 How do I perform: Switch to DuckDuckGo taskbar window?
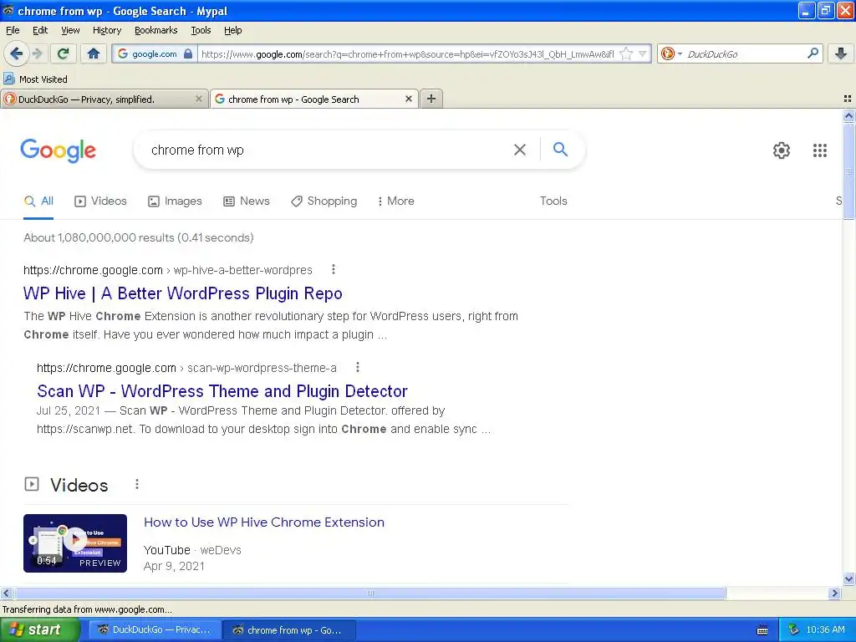pos(155,630)
